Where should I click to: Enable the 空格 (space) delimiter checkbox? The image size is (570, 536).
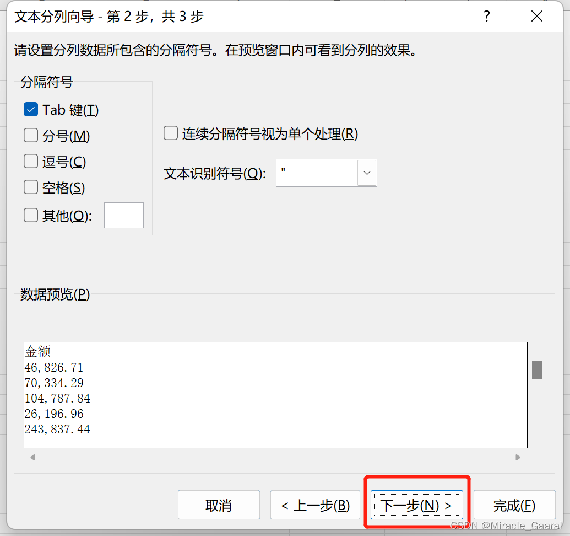point(31,187)
